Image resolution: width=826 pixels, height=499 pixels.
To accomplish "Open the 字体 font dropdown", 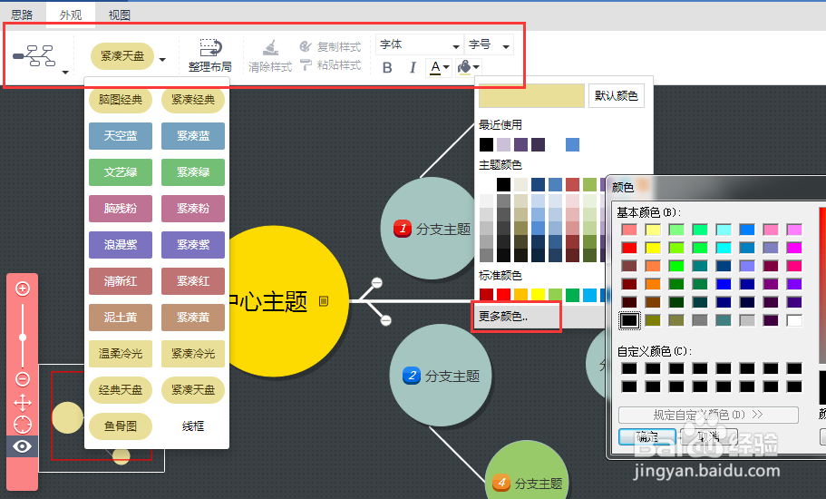I will [419, 44].
